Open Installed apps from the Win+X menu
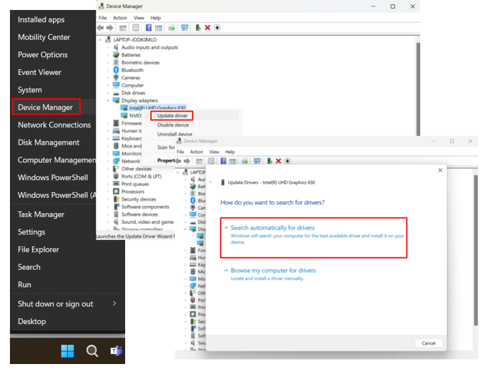The width and height of the screenshot is (498, 374). [41, 20]
